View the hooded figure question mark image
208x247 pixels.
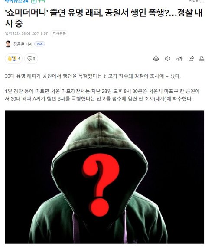104,177
